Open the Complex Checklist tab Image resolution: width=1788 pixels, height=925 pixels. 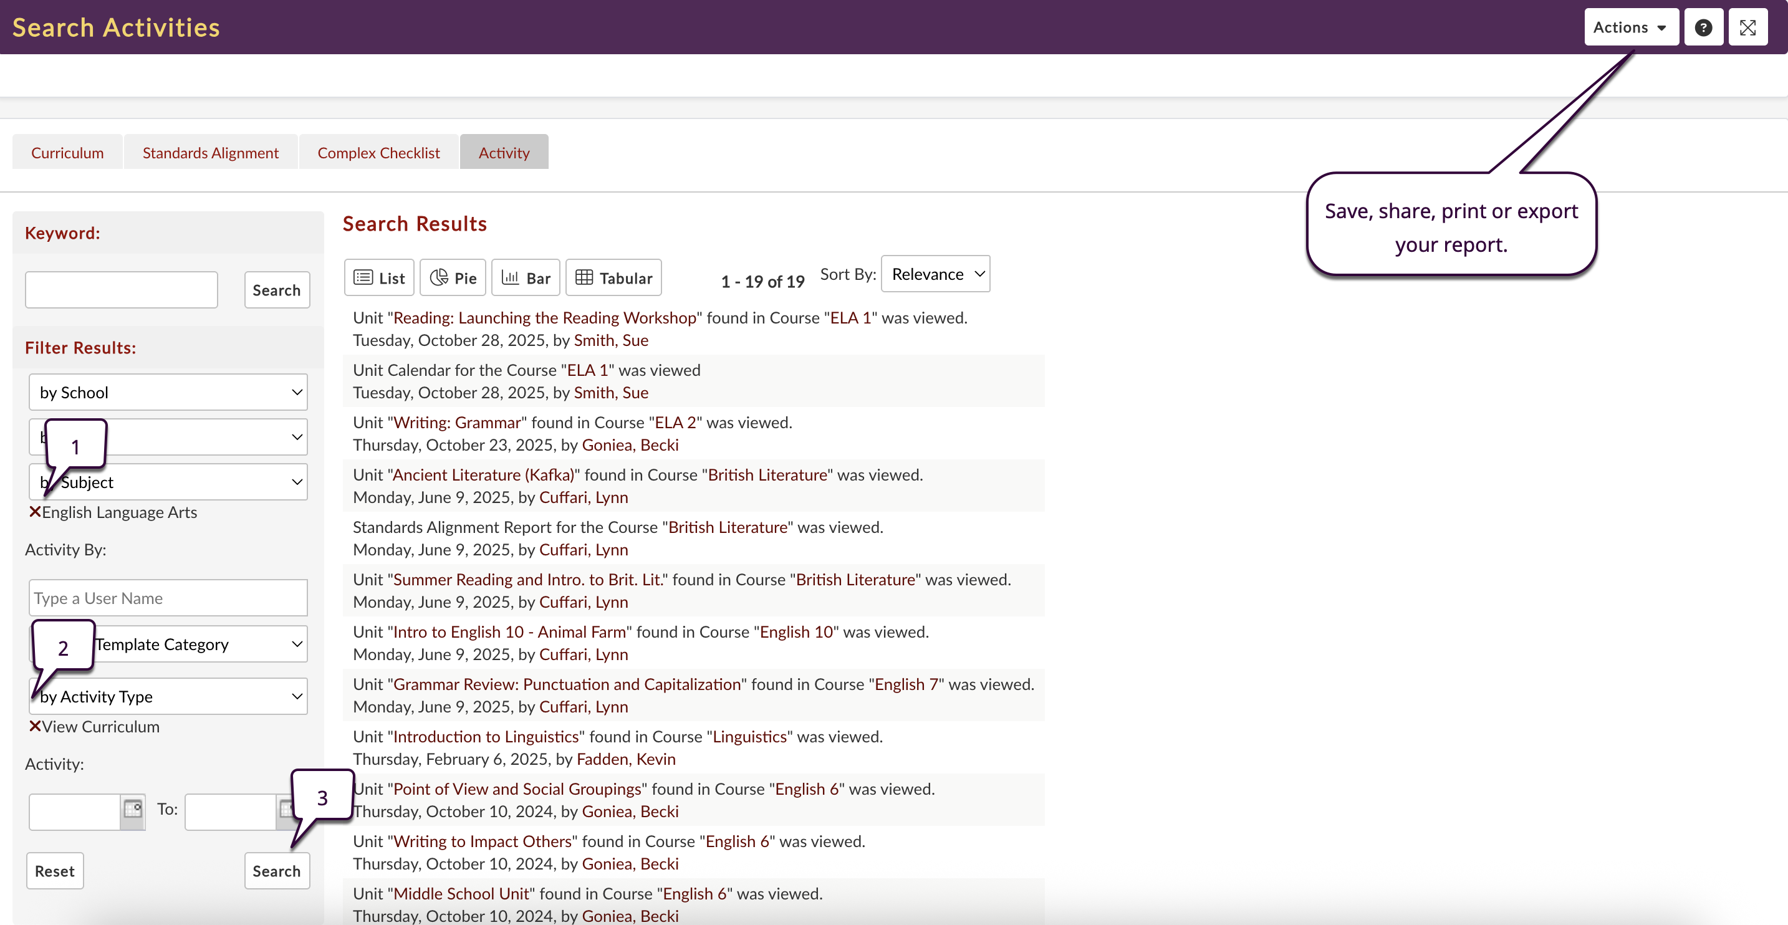[x=378, y=153]
